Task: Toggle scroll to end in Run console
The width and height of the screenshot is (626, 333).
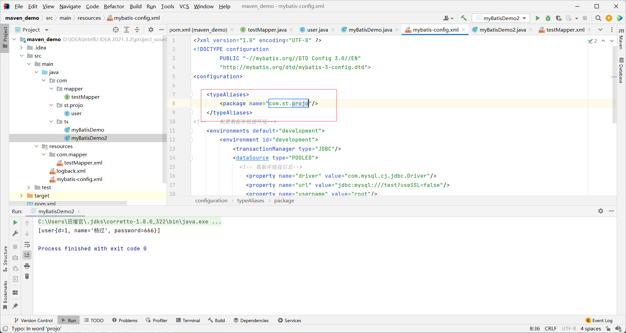Action: pyautogui.click(x=27, y=255)
